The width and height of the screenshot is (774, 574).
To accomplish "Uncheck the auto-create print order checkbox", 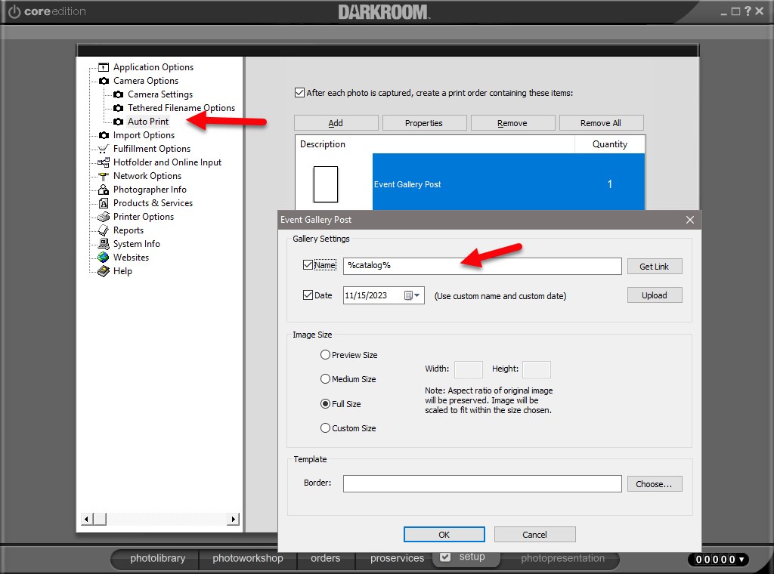I will pyautogui.click(x=299, y=93).
